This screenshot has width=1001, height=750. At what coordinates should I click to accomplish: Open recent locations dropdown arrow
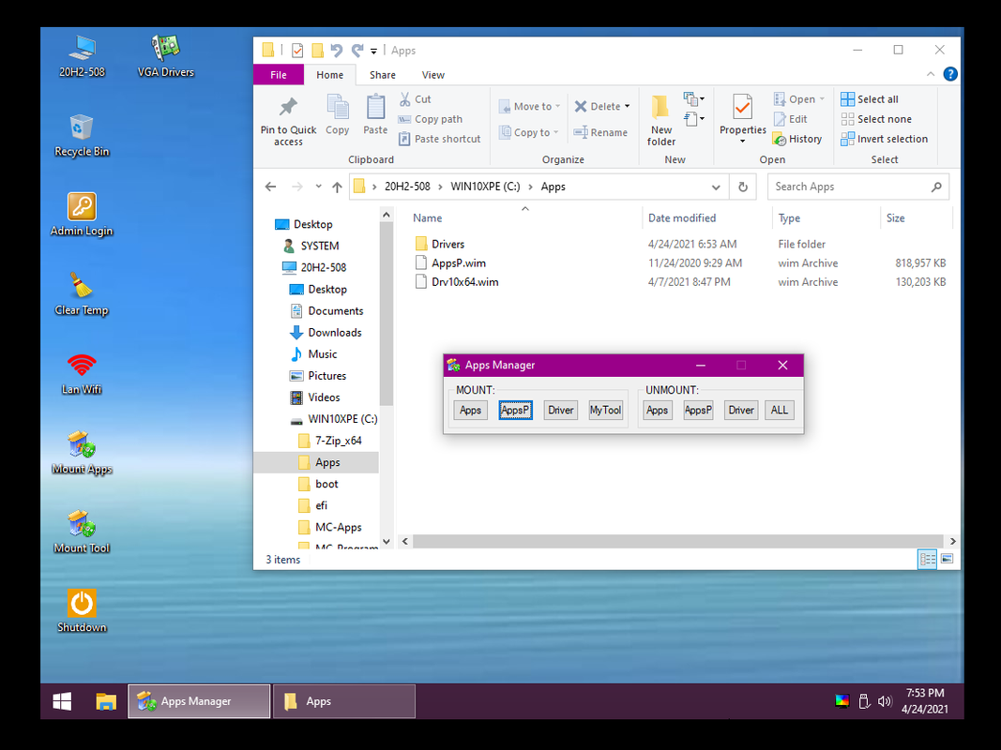[x=318, y=187]
